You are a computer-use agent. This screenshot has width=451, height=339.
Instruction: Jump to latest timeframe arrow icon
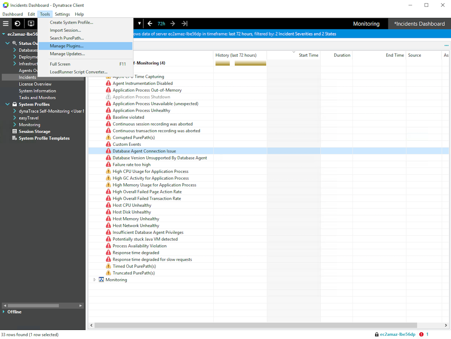(185, 24)
